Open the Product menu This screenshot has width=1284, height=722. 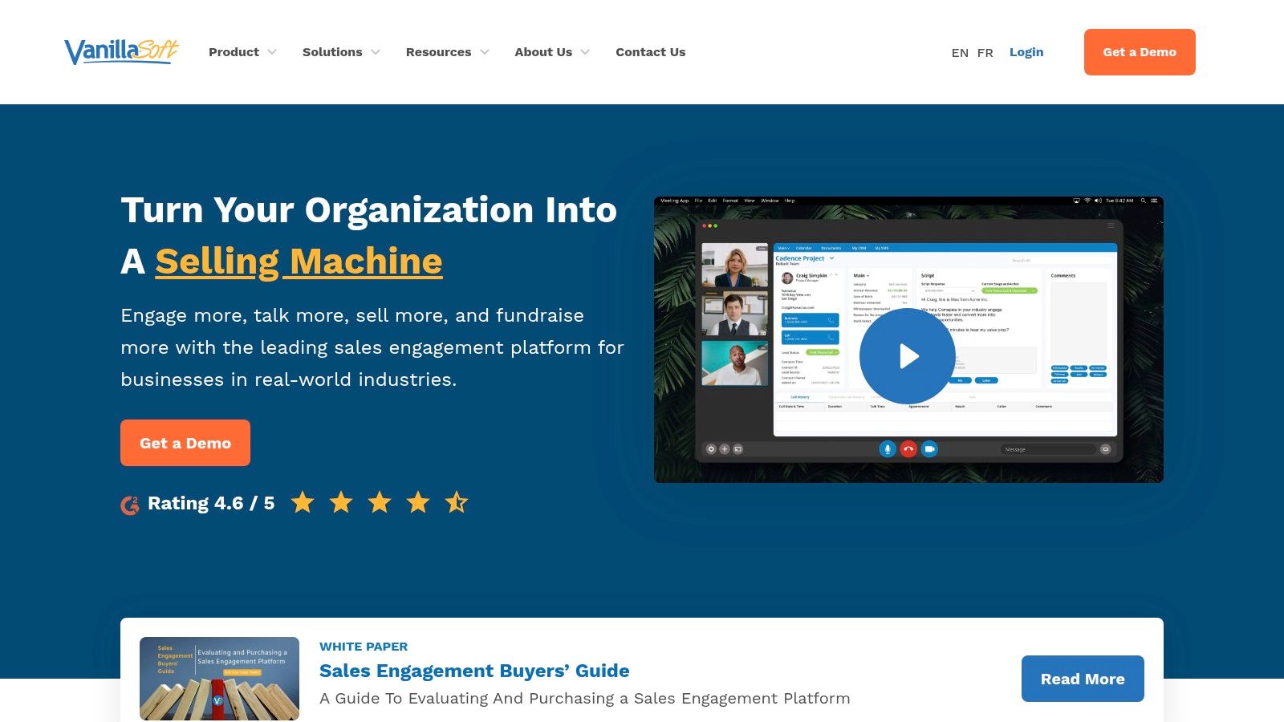pyautogui.click(x=234, y=52)
